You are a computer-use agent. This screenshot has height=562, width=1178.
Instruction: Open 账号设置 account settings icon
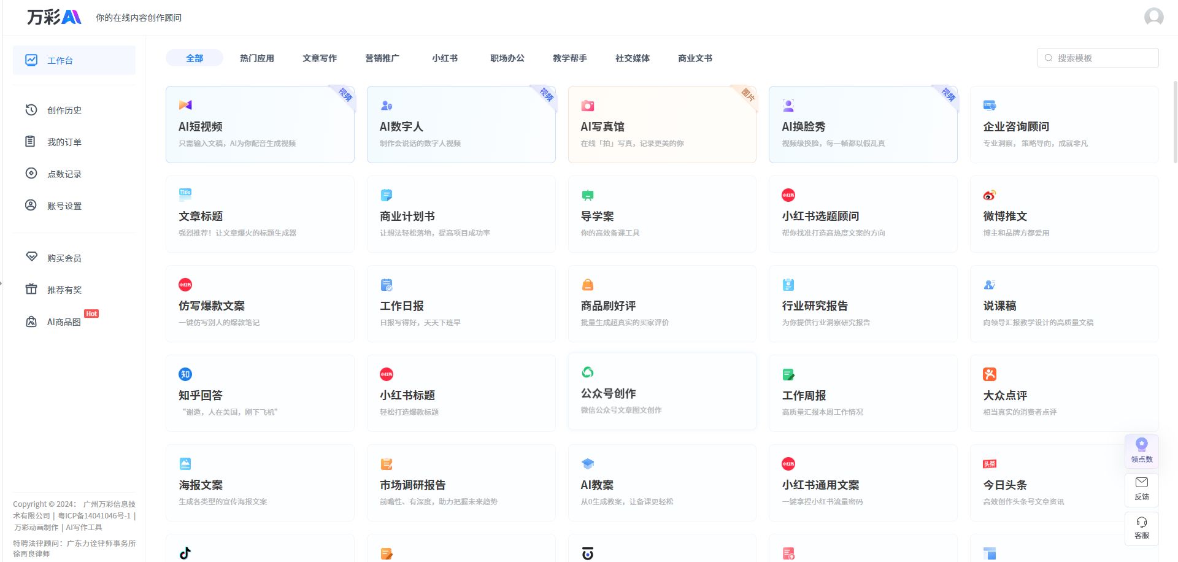pyautogui.click(x=31, y=206)
